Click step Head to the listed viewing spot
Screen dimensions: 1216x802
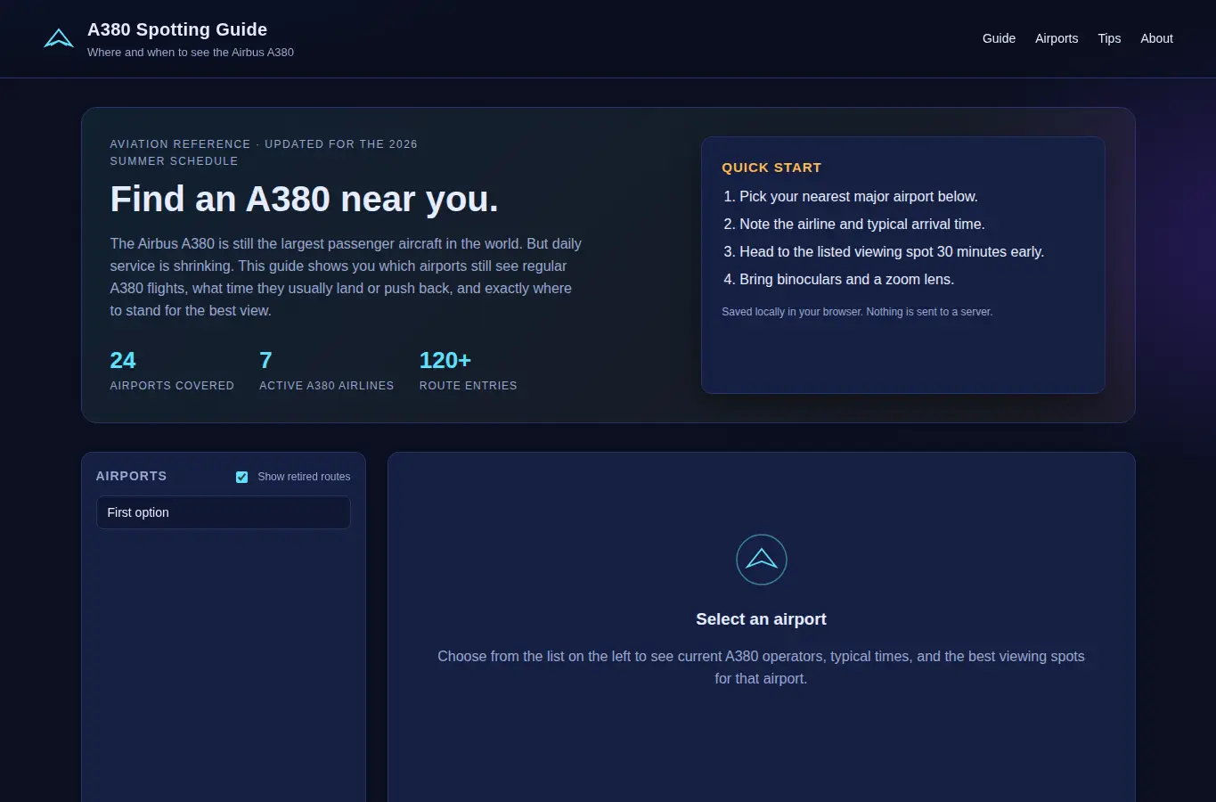coord(891,252)
